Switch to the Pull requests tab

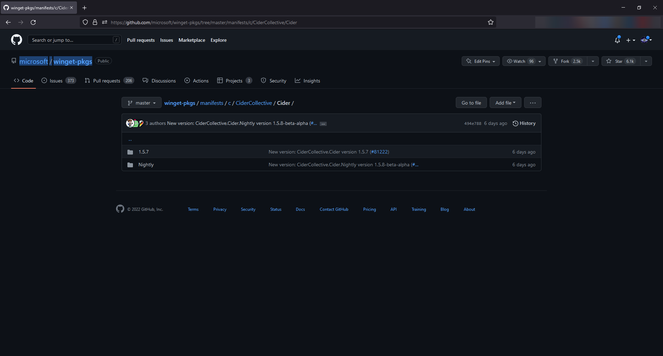coord(107,80)
